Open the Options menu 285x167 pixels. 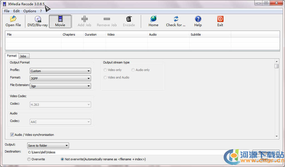tap(30, 11)
